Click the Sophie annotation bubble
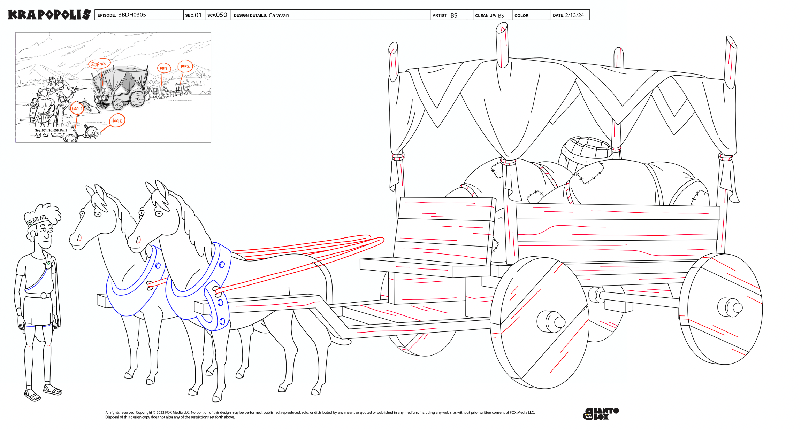Screen dimensions: 801x429 [99, 64]
